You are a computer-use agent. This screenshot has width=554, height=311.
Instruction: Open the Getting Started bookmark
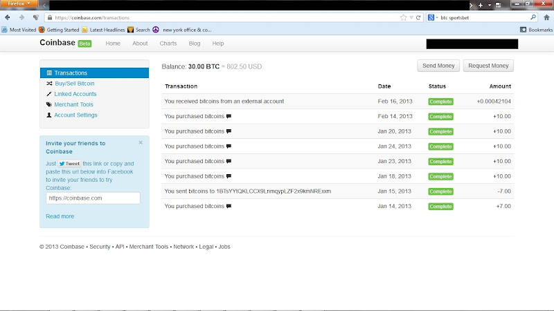(x=59, y=30)
